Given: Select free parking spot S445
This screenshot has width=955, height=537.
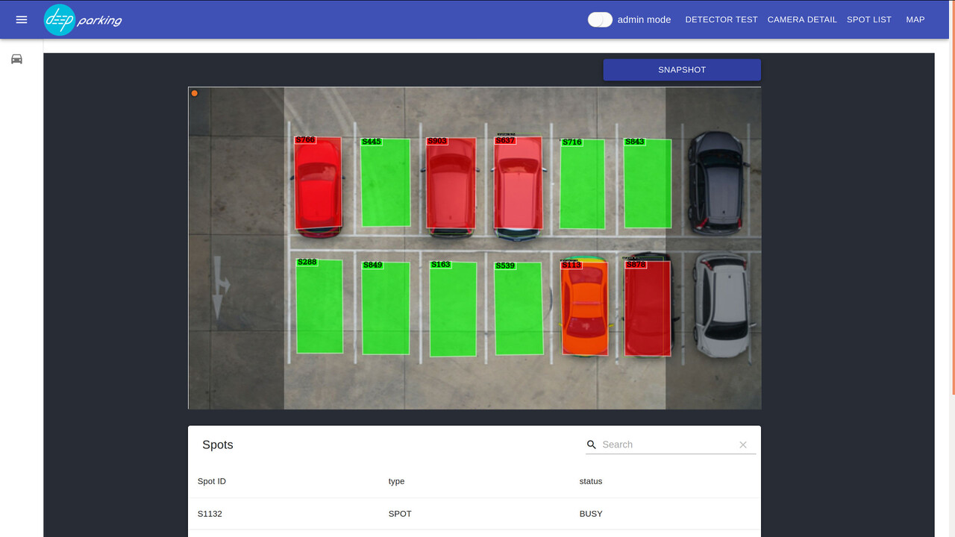Looking at the screenshot, I should tap(385, 183).
